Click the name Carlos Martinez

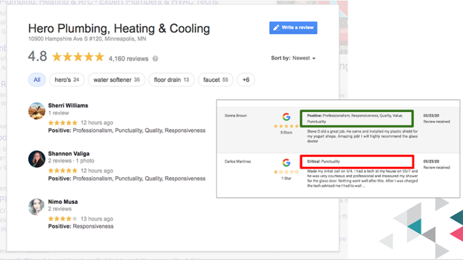238,162
